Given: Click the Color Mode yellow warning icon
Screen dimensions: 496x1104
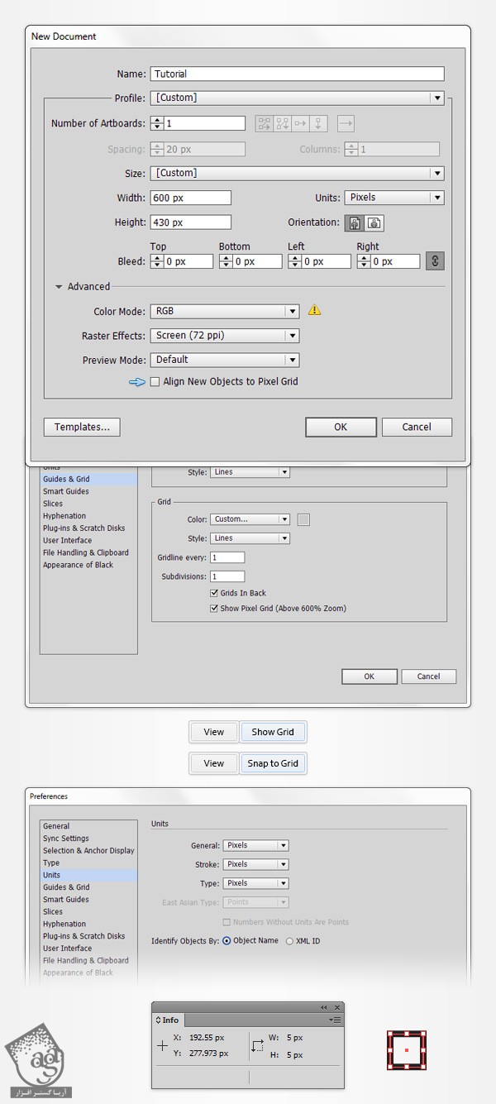Looking at the screenshot, I should point(314,311).
